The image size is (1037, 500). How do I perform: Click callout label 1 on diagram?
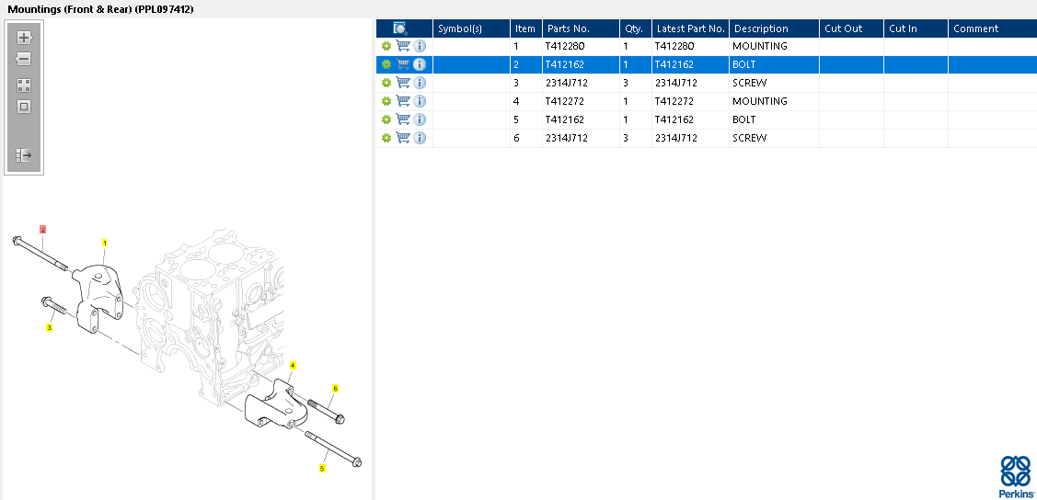point(104,243)
